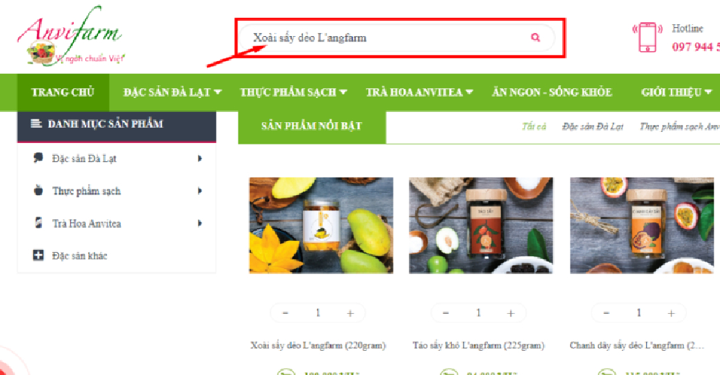This screenshot has height=375, width=720.
Task: Click the apple icon beside Thực phẩm sạch
Action: [x=38, y=190]
